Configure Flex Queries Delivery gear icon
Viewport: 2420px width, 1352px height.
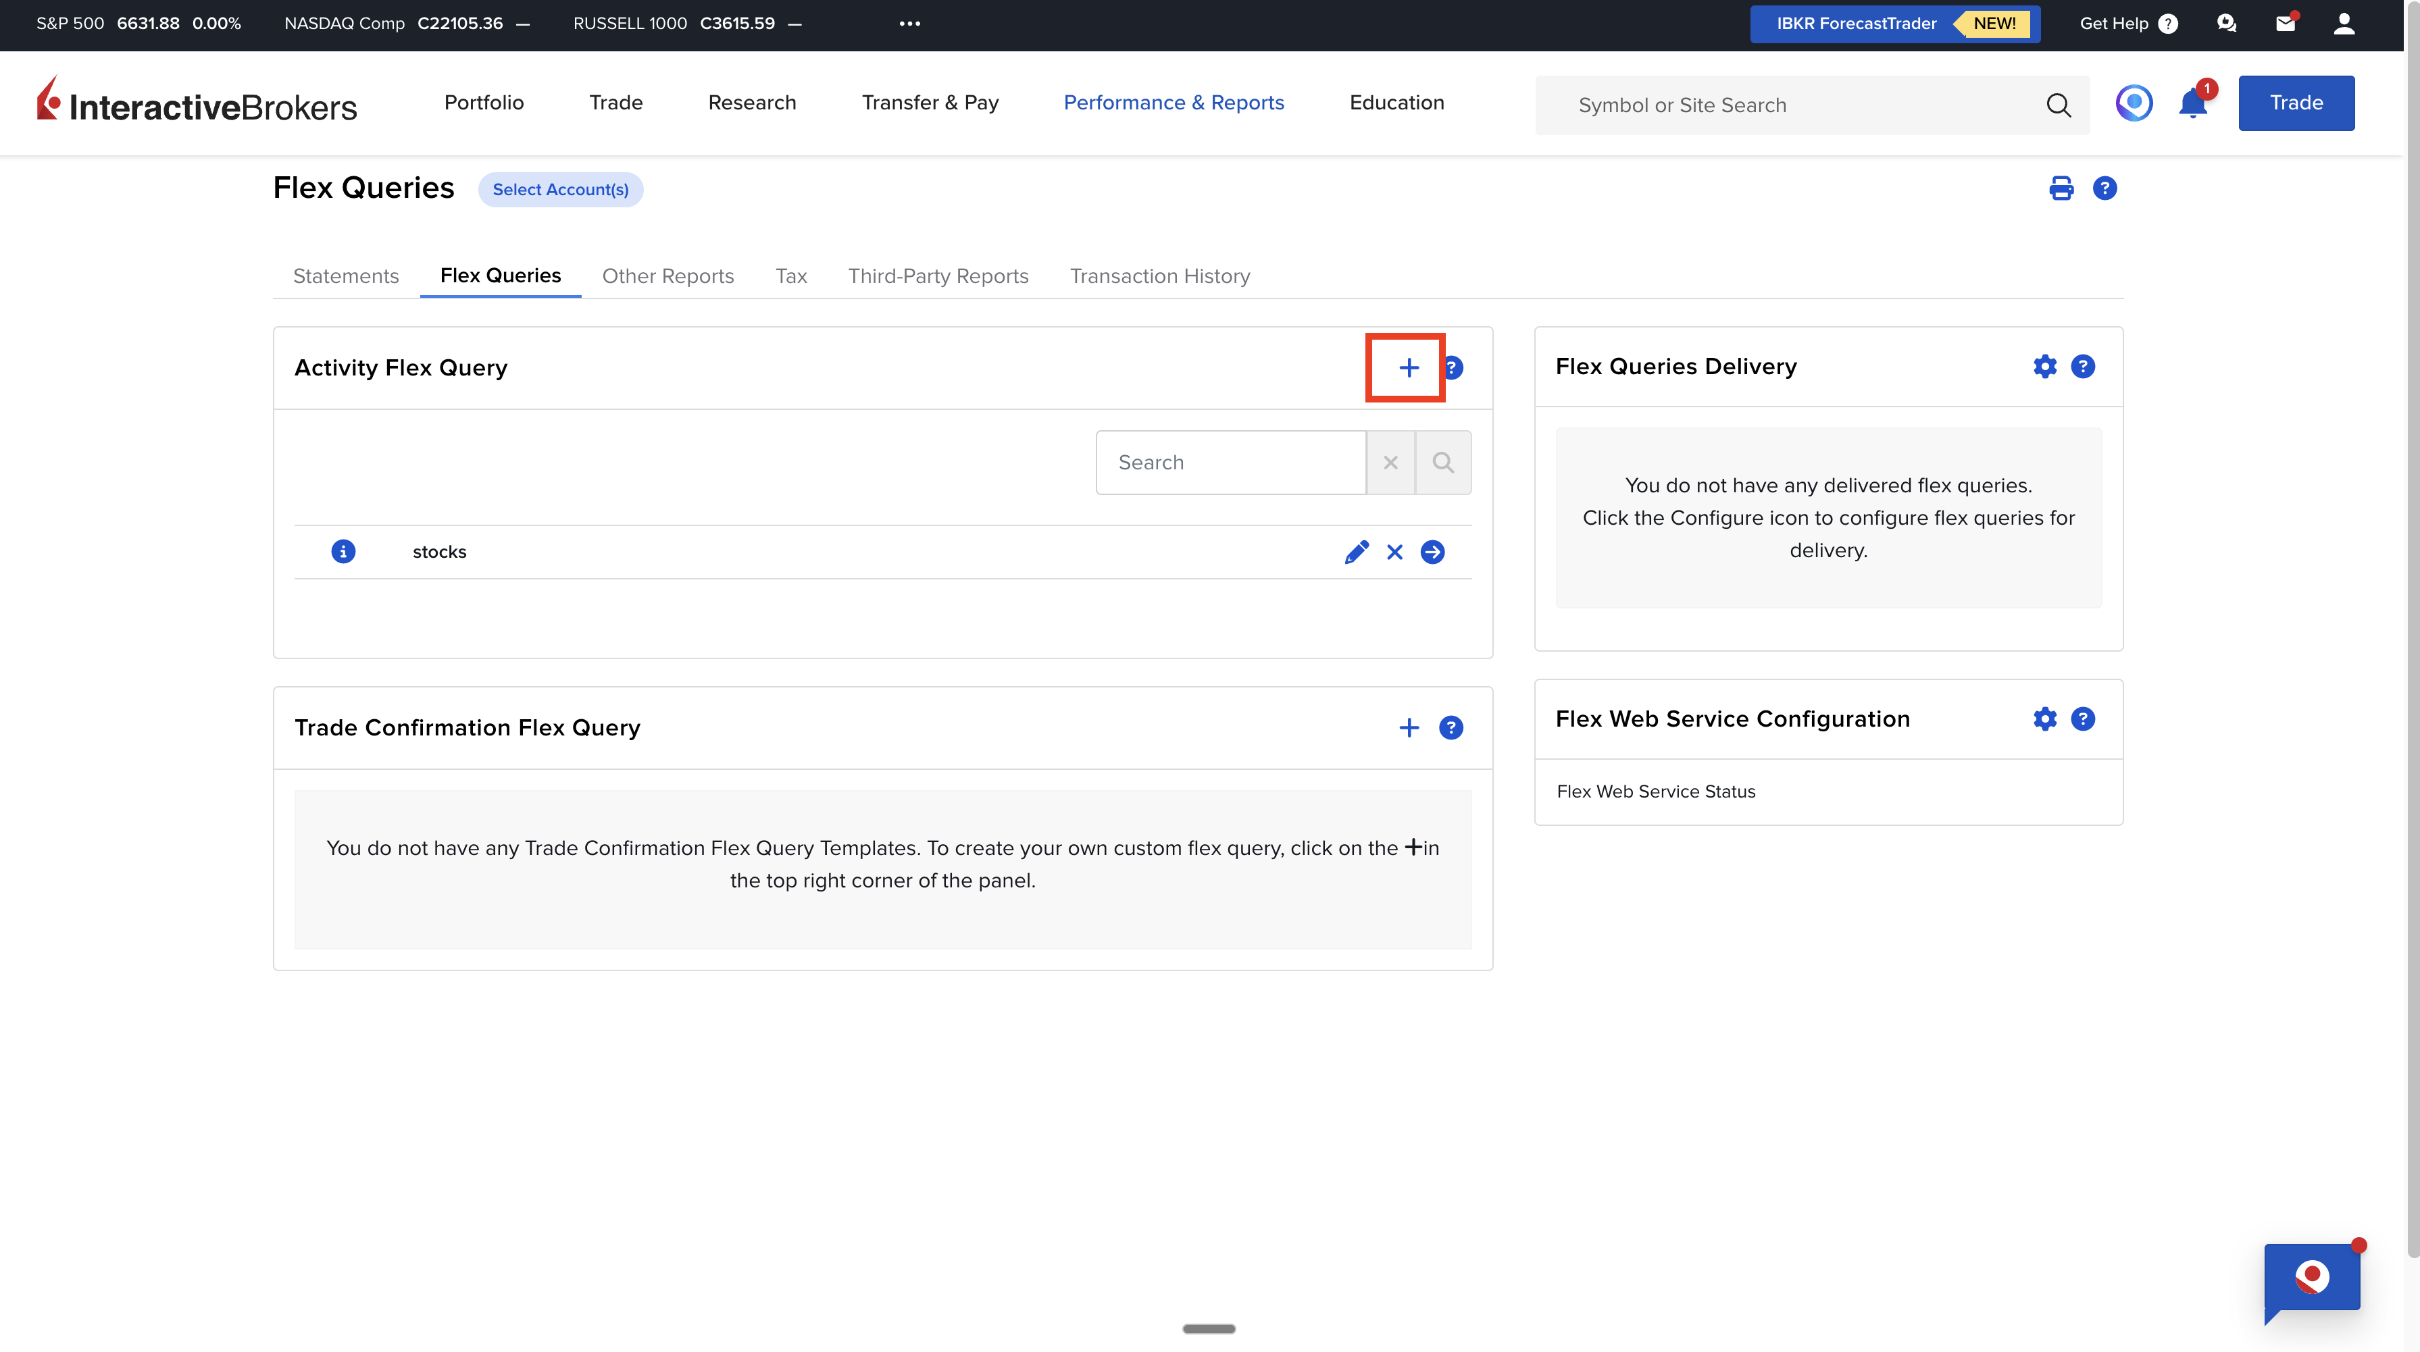coord(2044,366)
